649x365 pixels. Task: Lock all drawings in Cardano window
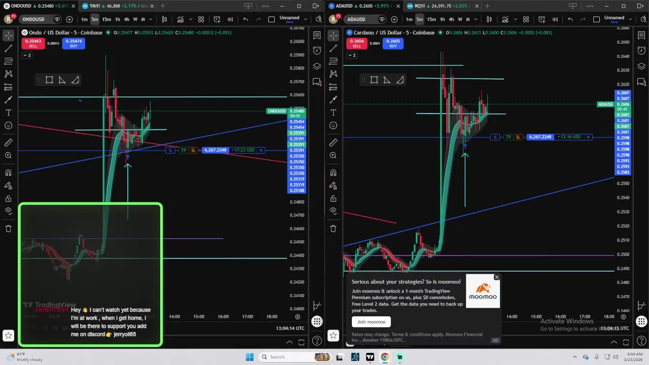333,199
